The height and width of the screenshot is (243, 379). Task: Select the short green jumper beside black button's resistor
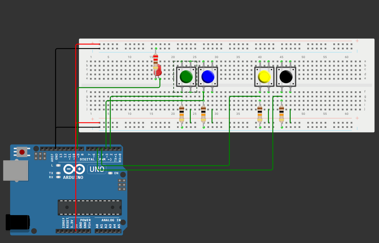click(290, 116)
